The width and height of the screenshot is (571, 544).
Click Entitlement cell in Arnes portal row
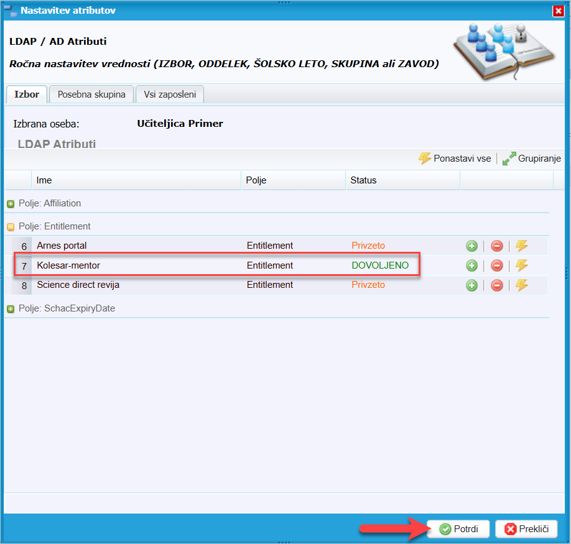coord(270,246)
